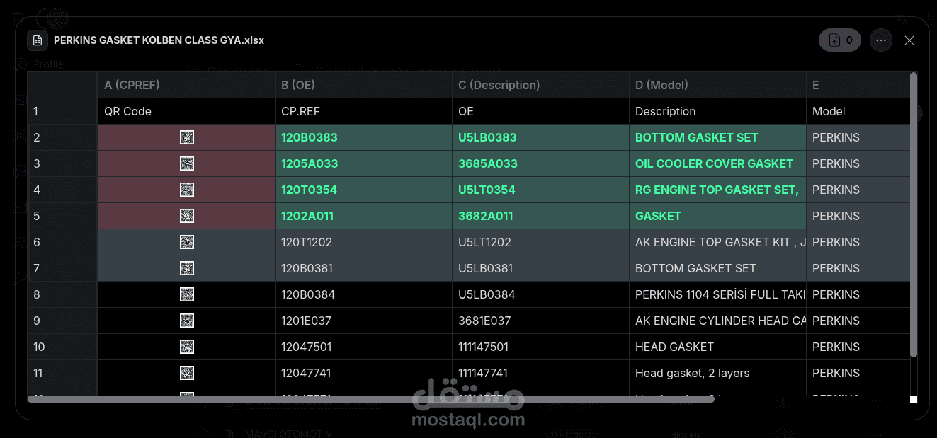937x438 pixels.
Task: Click the horizontal scrollbar of the sheet
Action: click(x=370, y=399)
